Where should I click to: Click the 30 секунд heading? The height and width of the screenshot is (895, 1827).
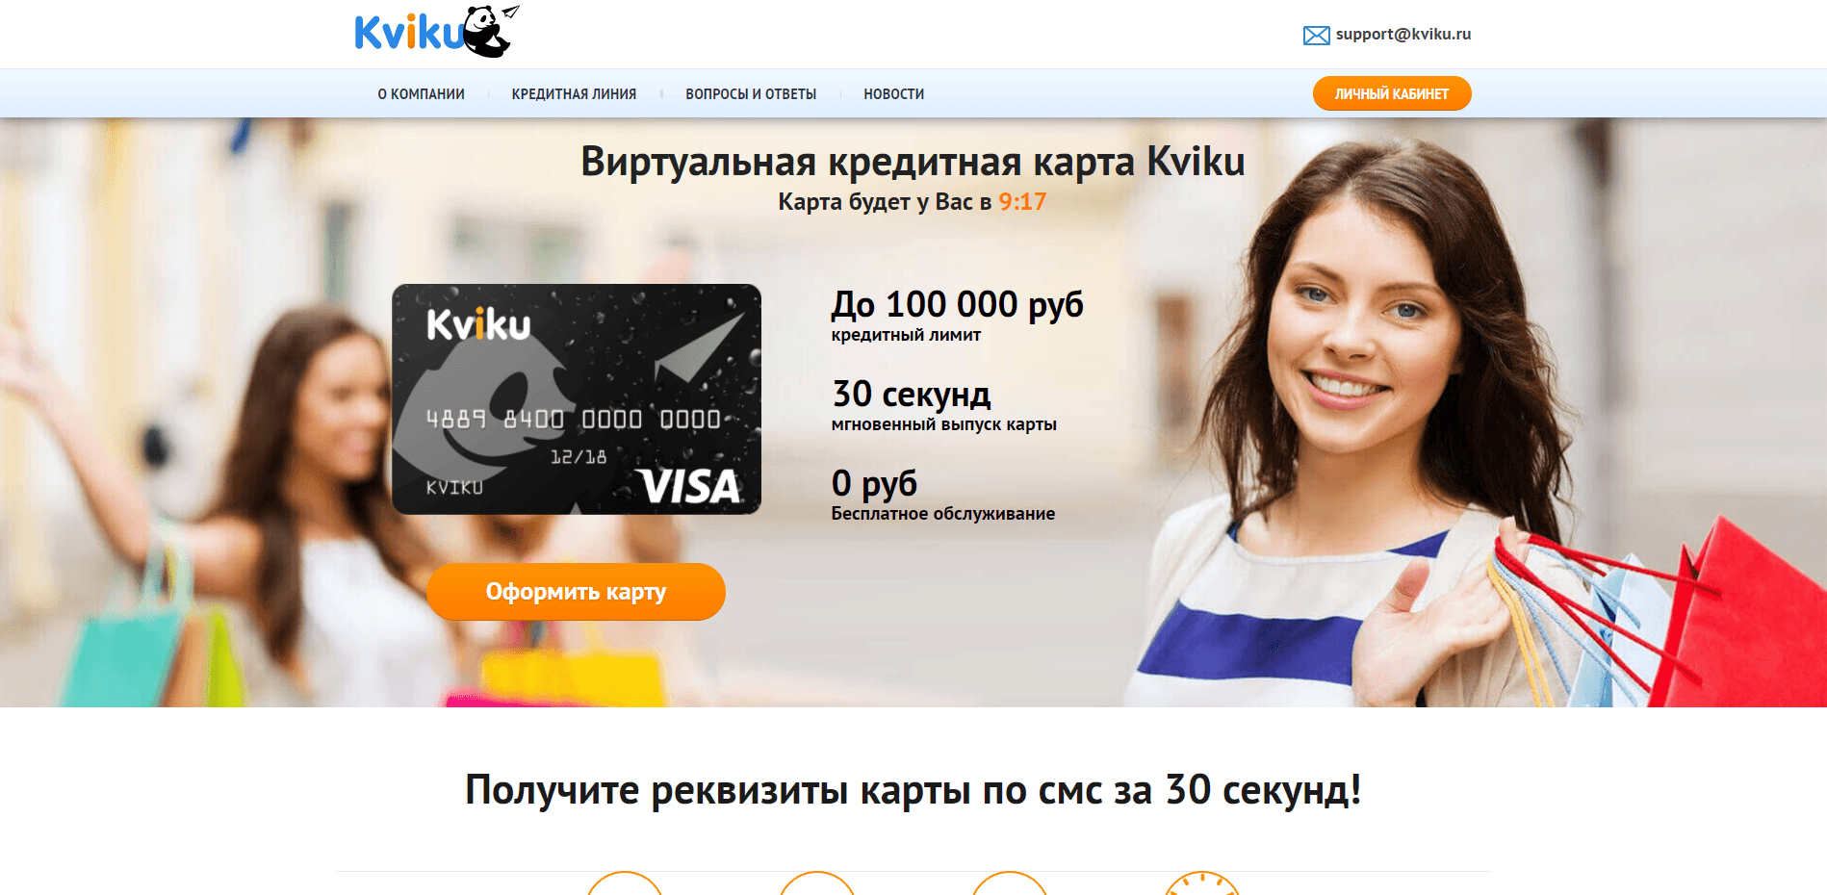(912, 395)
